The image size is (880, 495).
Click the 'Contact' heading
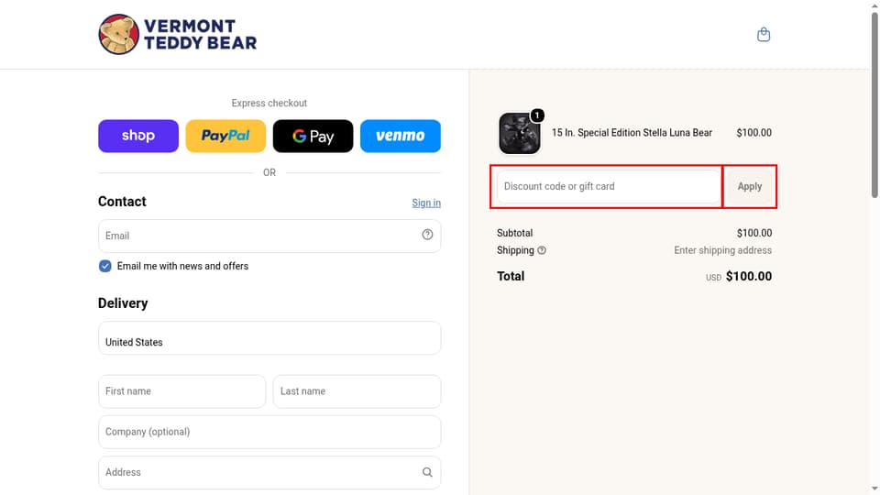[x=122, y=202]
